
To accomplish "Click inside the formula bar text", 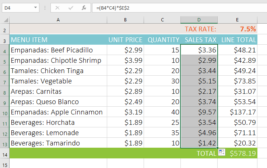I will pyautogui.click(x=166, y=7).
